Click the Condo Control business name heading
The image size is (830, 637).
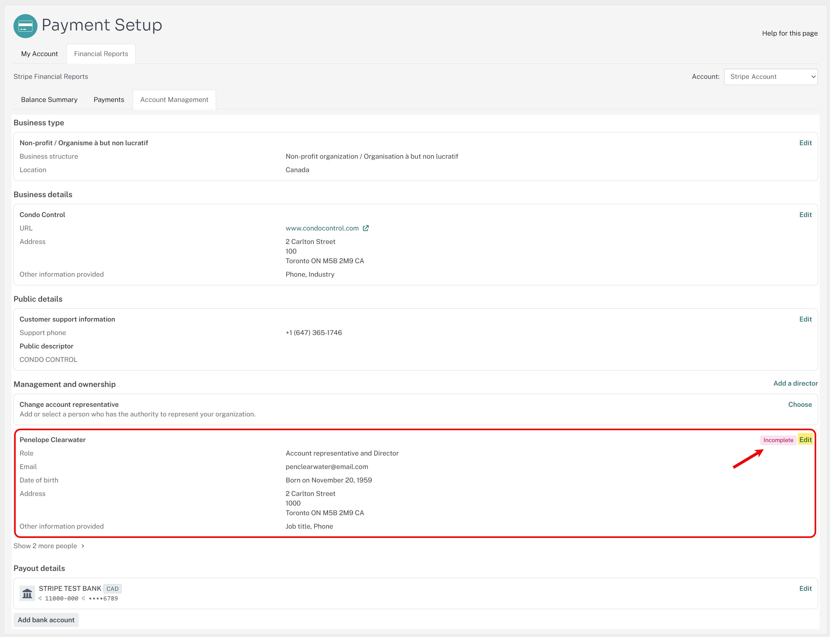pyautogui.click(x=42, y=214)
